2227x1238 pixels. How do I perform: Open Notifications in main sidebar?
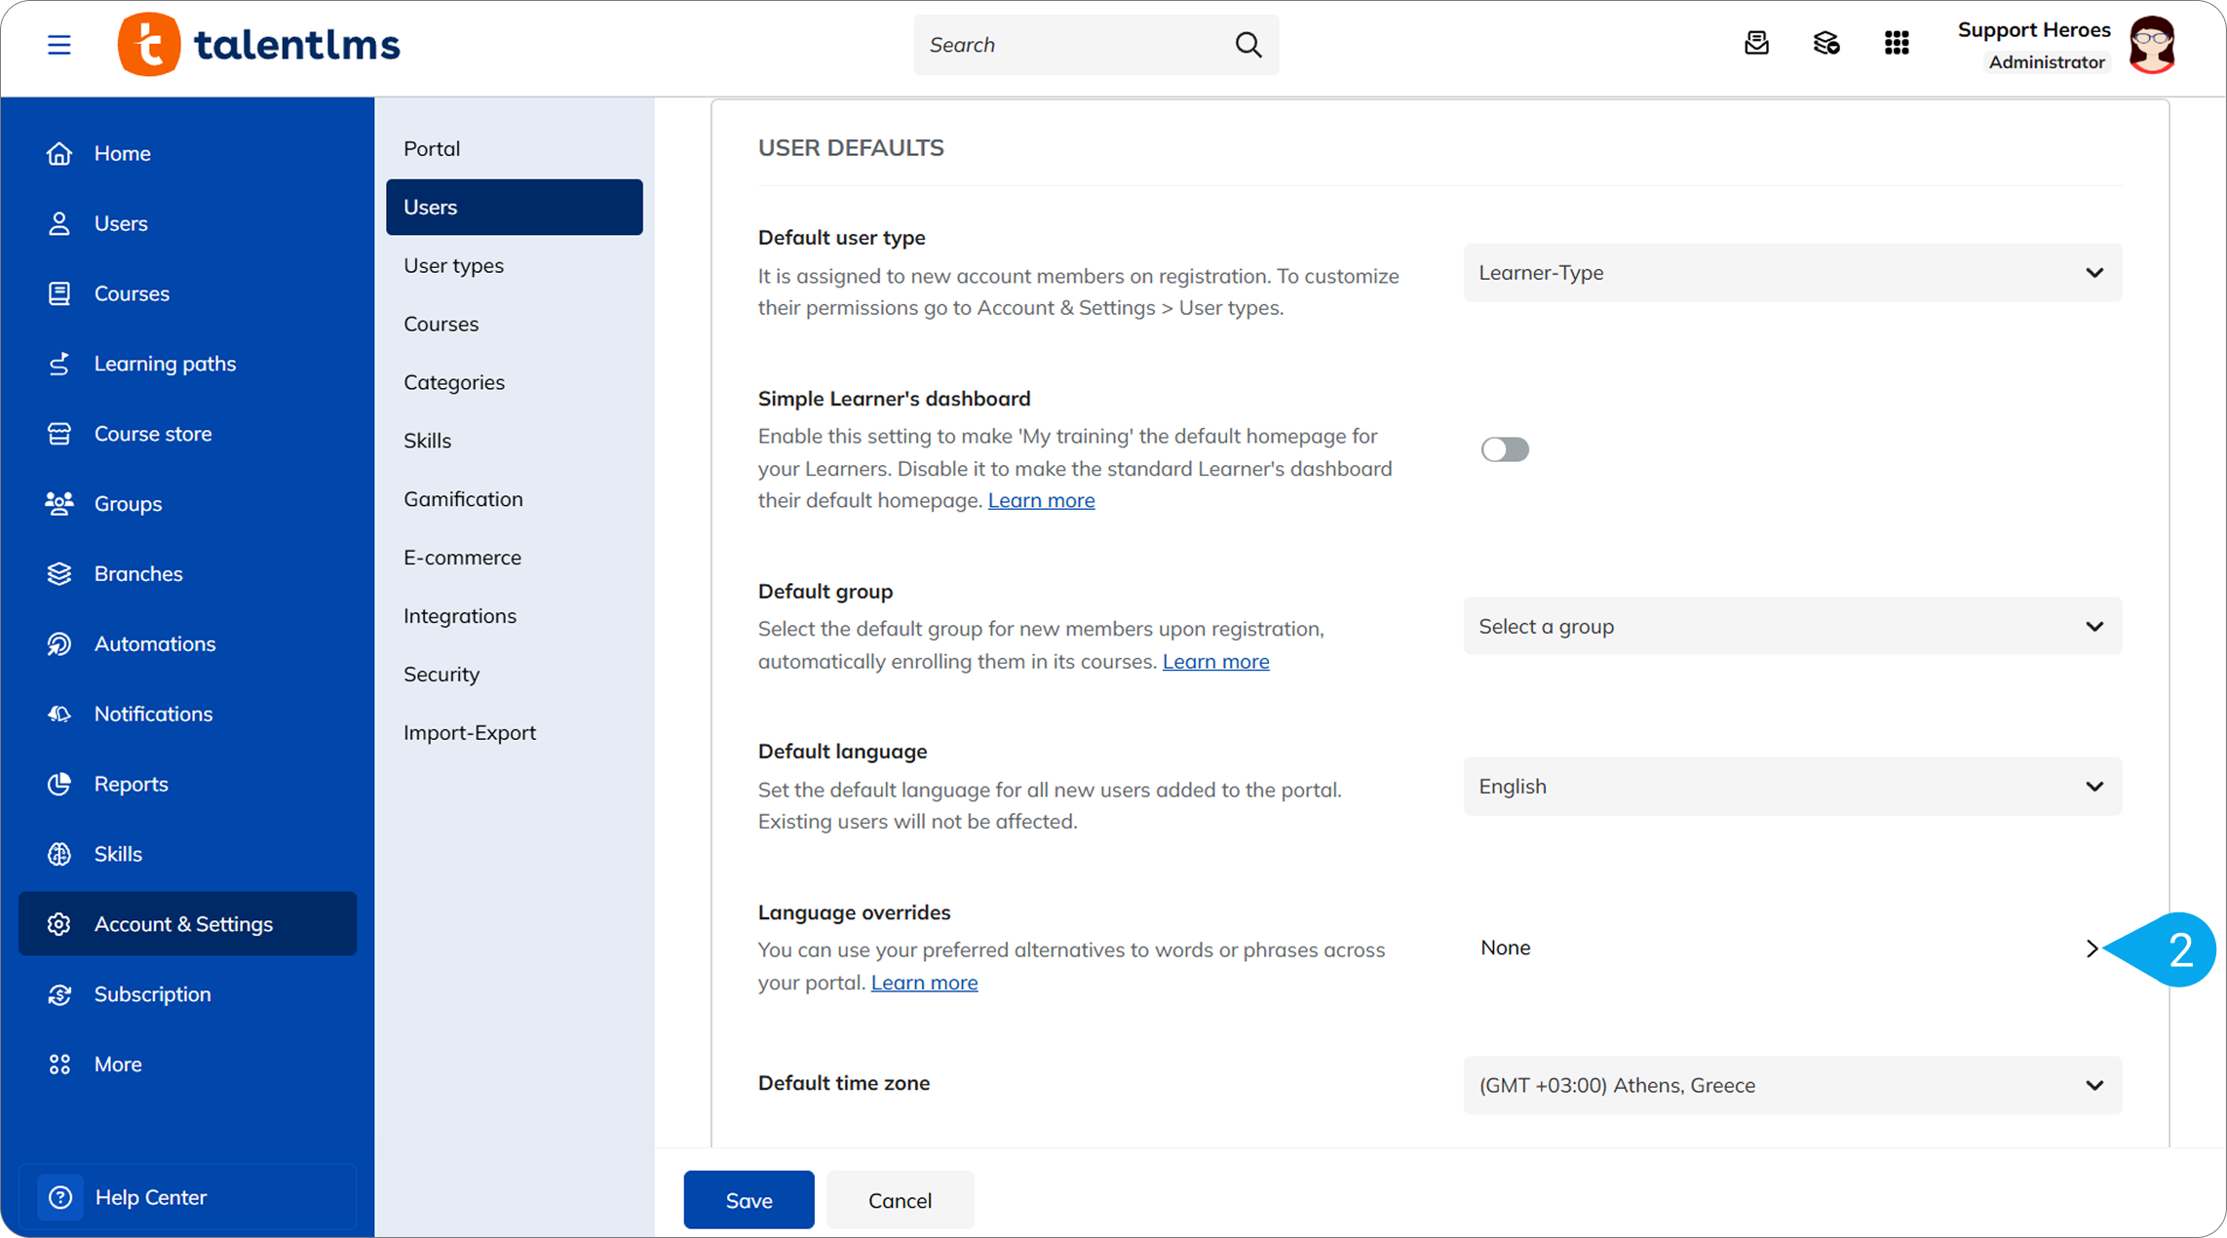pos(188,715)
